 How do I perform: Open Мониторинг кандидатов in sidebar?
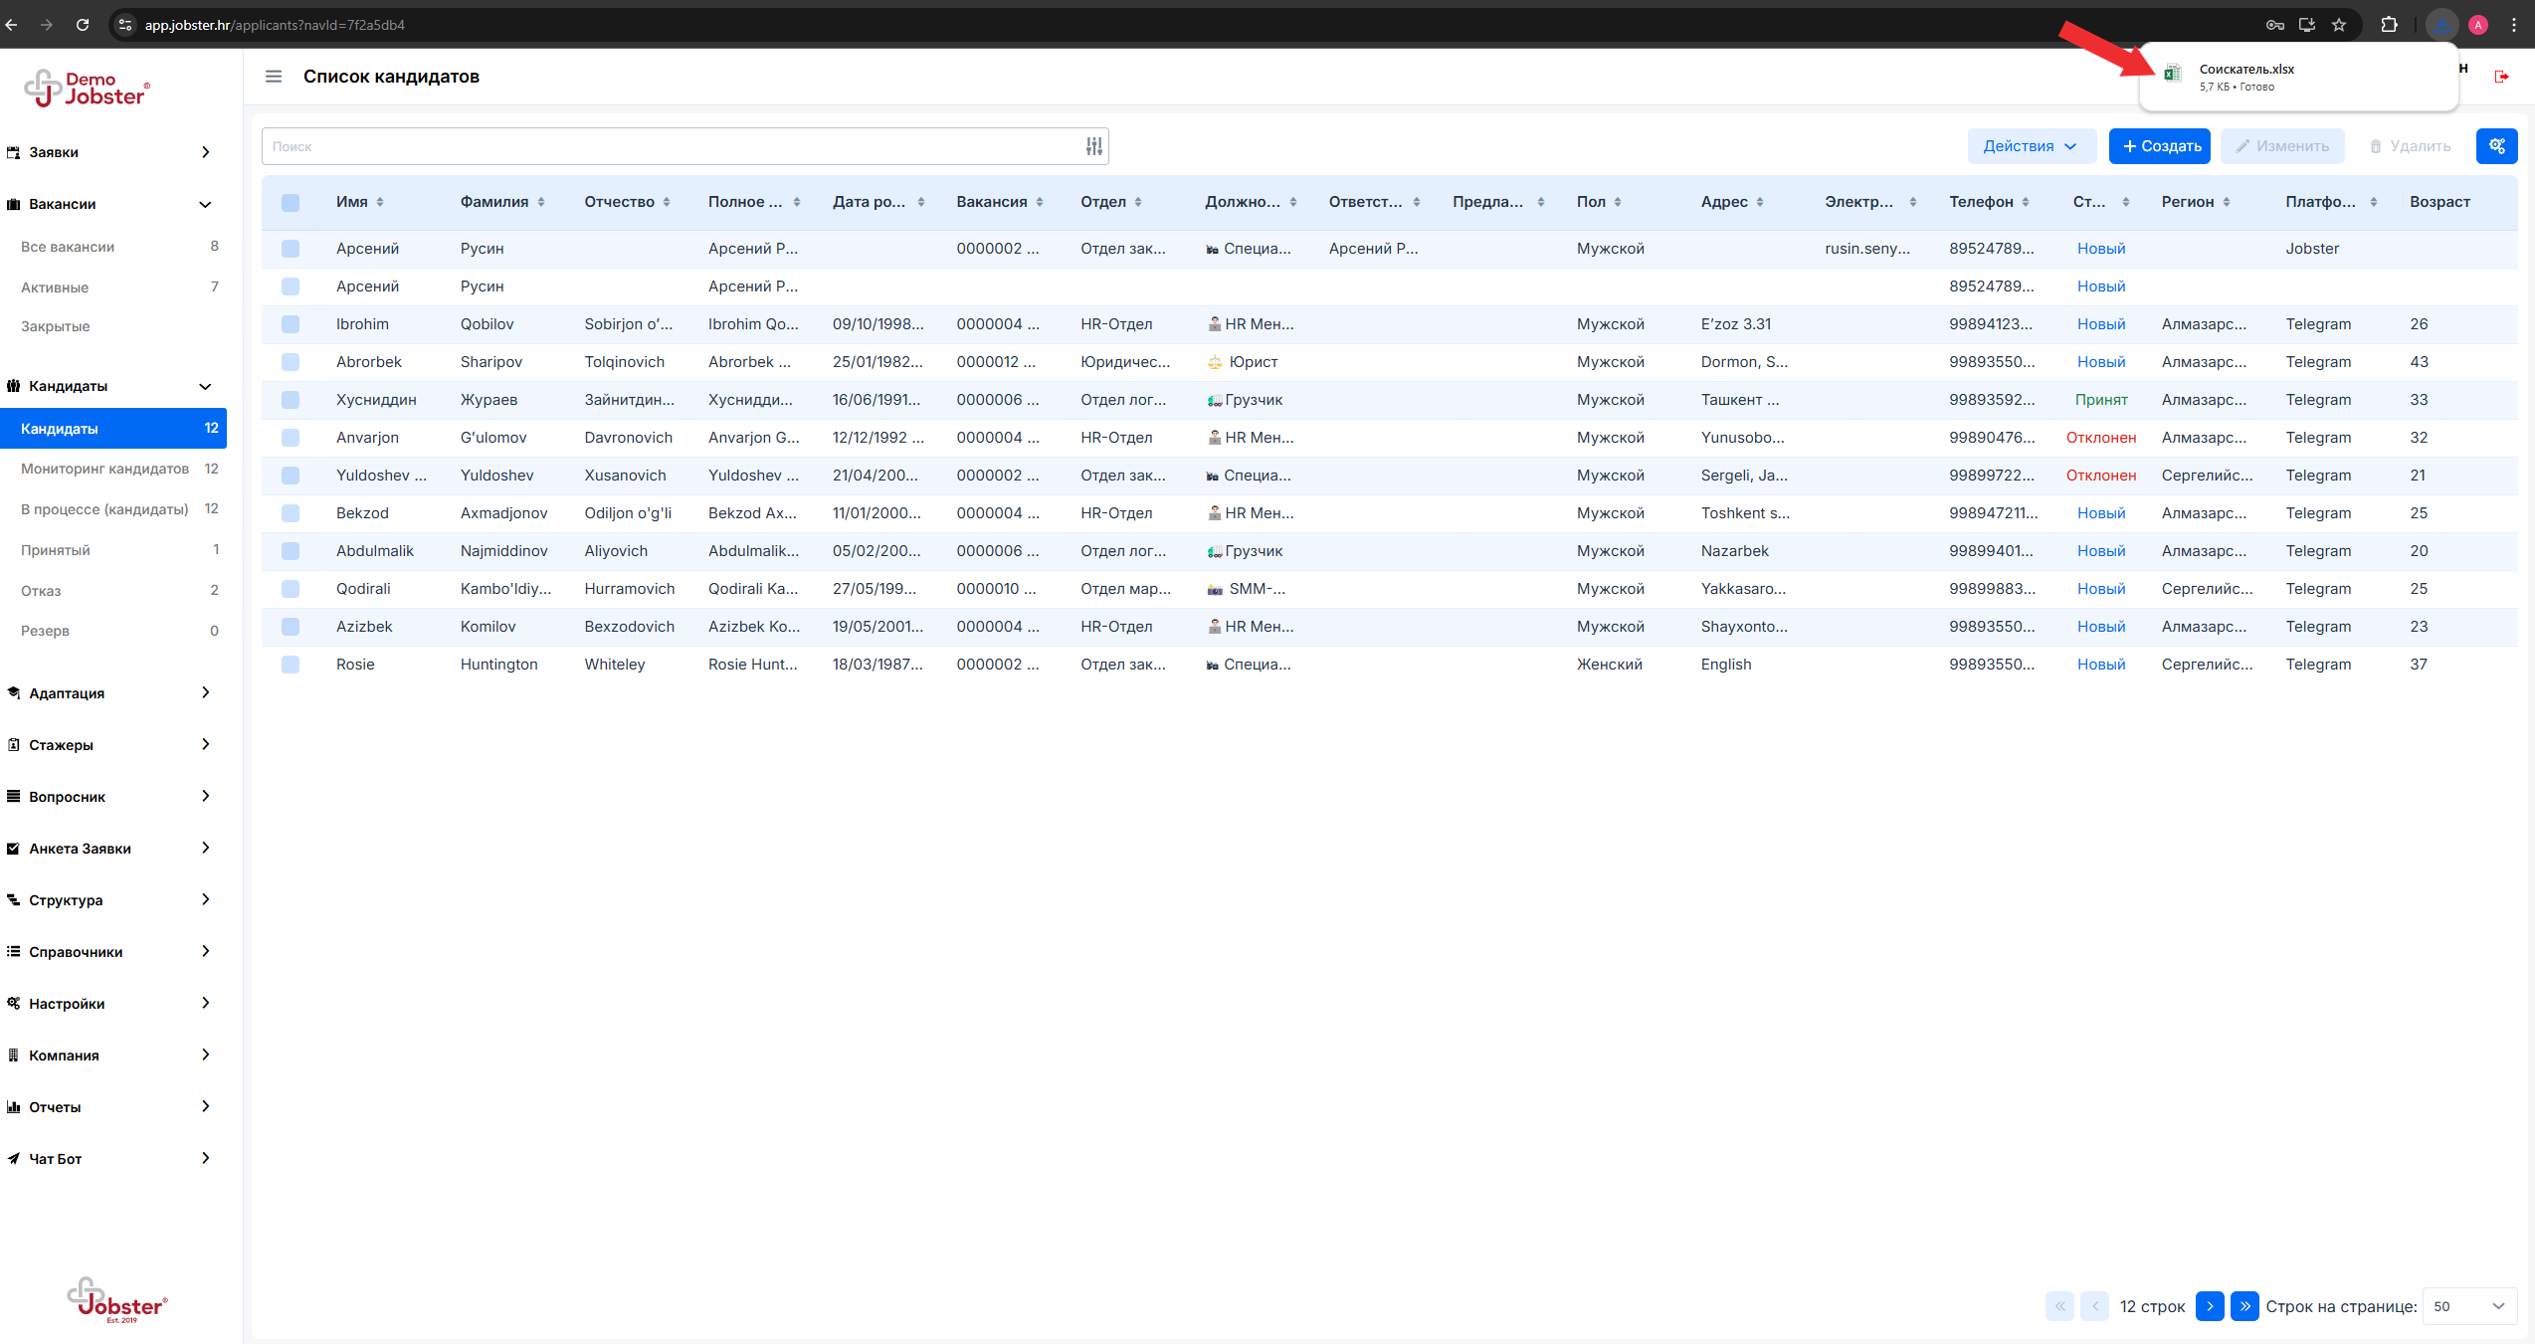[104, 469]
